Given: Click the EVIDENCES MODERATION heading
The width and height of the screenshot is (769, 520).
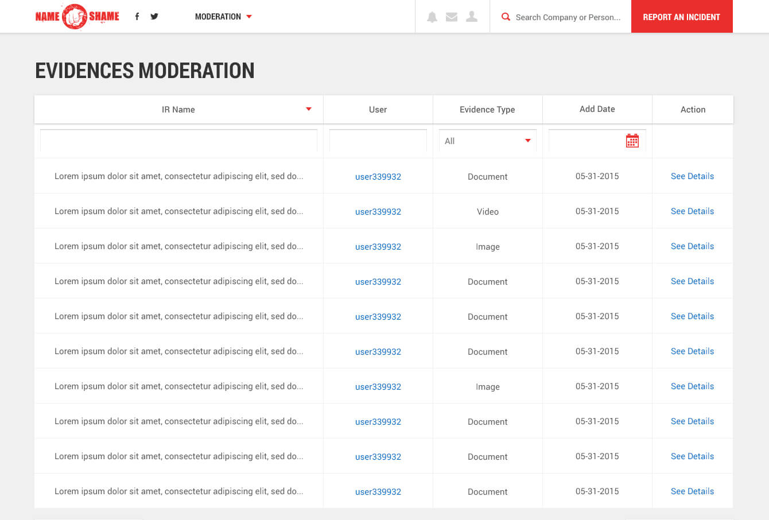Looking at the screenshot, I should [145, 71].
